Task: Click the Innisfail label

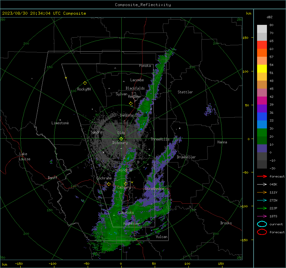Action: (128, 115)
